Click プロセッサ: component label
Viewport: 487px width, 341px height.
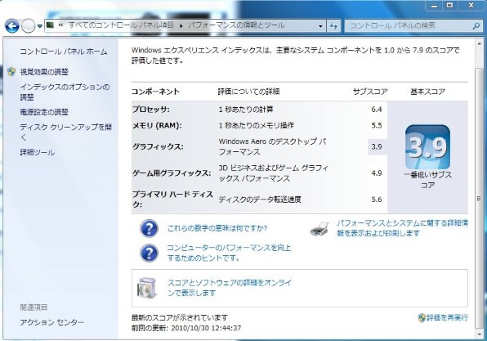(x=151, y=110)
